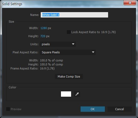
Task: Cancel the Solid Settings dialog
Action: tap(120, 109)
